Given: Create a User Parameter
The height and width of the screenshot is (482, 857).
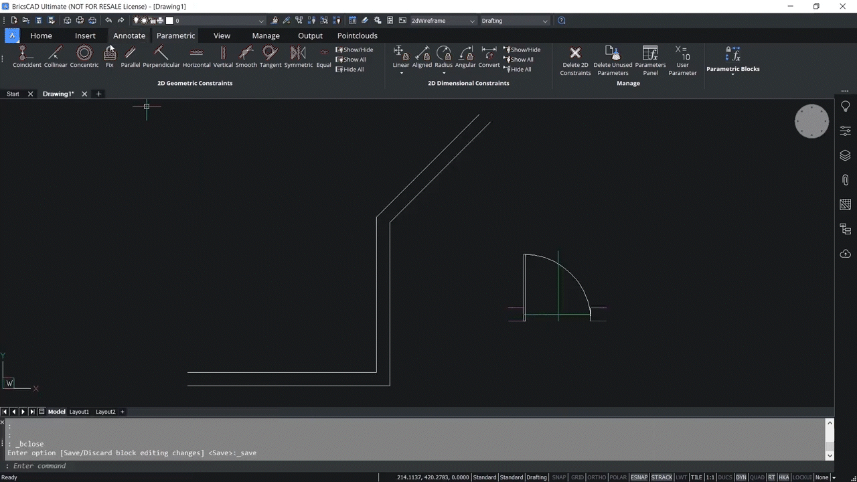Looking at the screenshot, I should [682, 60].
